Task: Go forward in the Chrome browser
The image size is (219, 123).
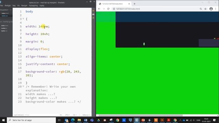Action: tap(104, 9)
